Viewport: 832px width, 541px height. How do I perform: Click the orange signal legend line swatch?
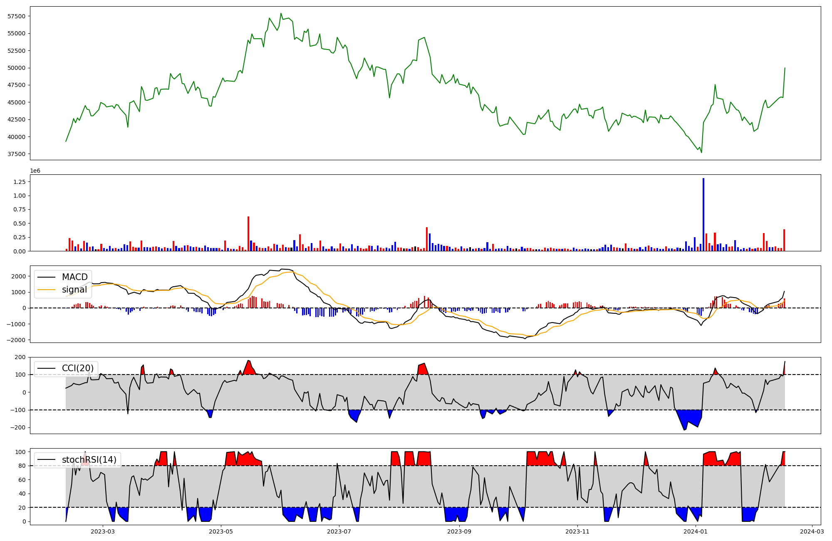47,290
